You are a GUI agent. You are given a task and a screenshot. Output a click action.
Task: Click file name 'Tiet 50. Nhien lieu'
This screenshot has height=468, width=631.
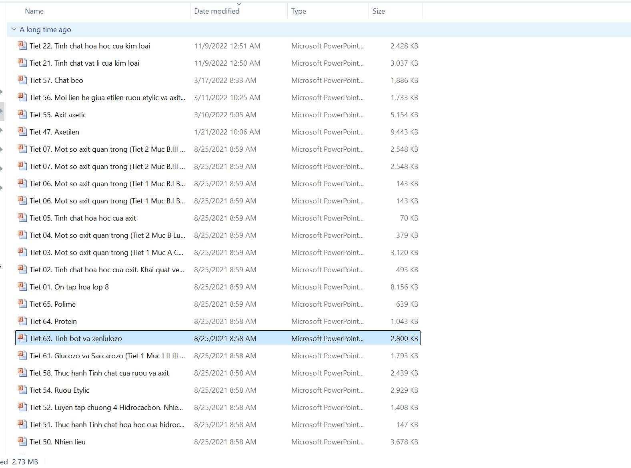coord(58,442)
